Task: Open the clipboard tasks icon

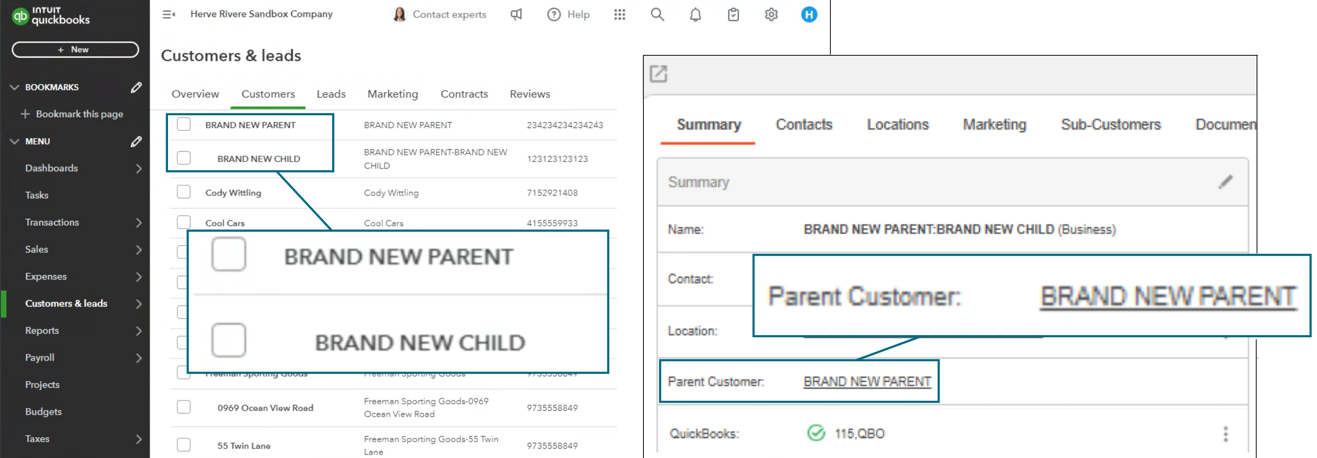Action: point(732,14)
